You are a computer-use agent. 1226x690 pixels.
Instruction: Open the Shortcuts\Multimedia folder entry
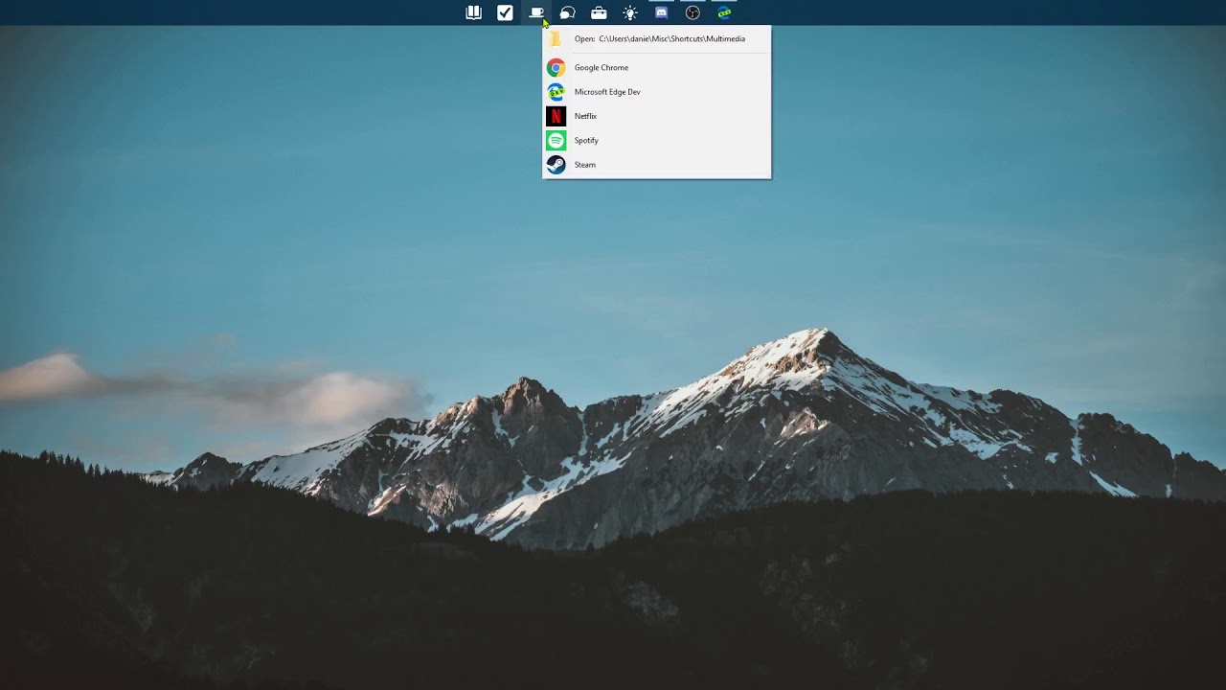(x=656, y=39)
